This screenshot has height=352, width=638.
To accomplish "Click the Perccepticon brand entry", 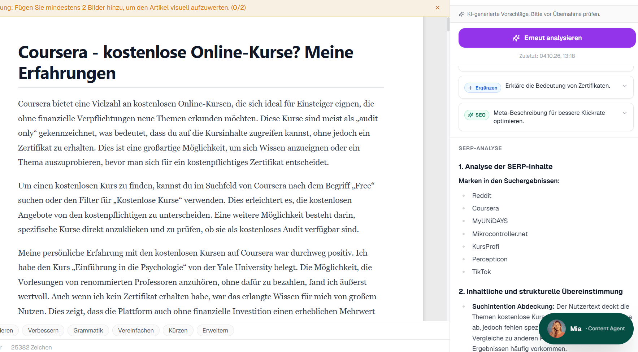I will tap(490, 259).
